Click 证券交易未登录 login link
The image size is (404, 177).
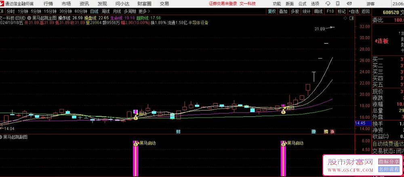pyautogui.click(x=223, y=4)
